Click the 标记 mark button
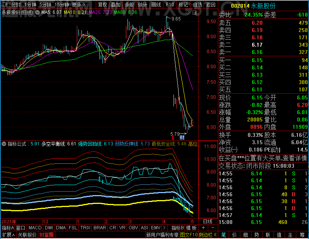The height and width of the screenshot is (239, 309). coord(183,5)
